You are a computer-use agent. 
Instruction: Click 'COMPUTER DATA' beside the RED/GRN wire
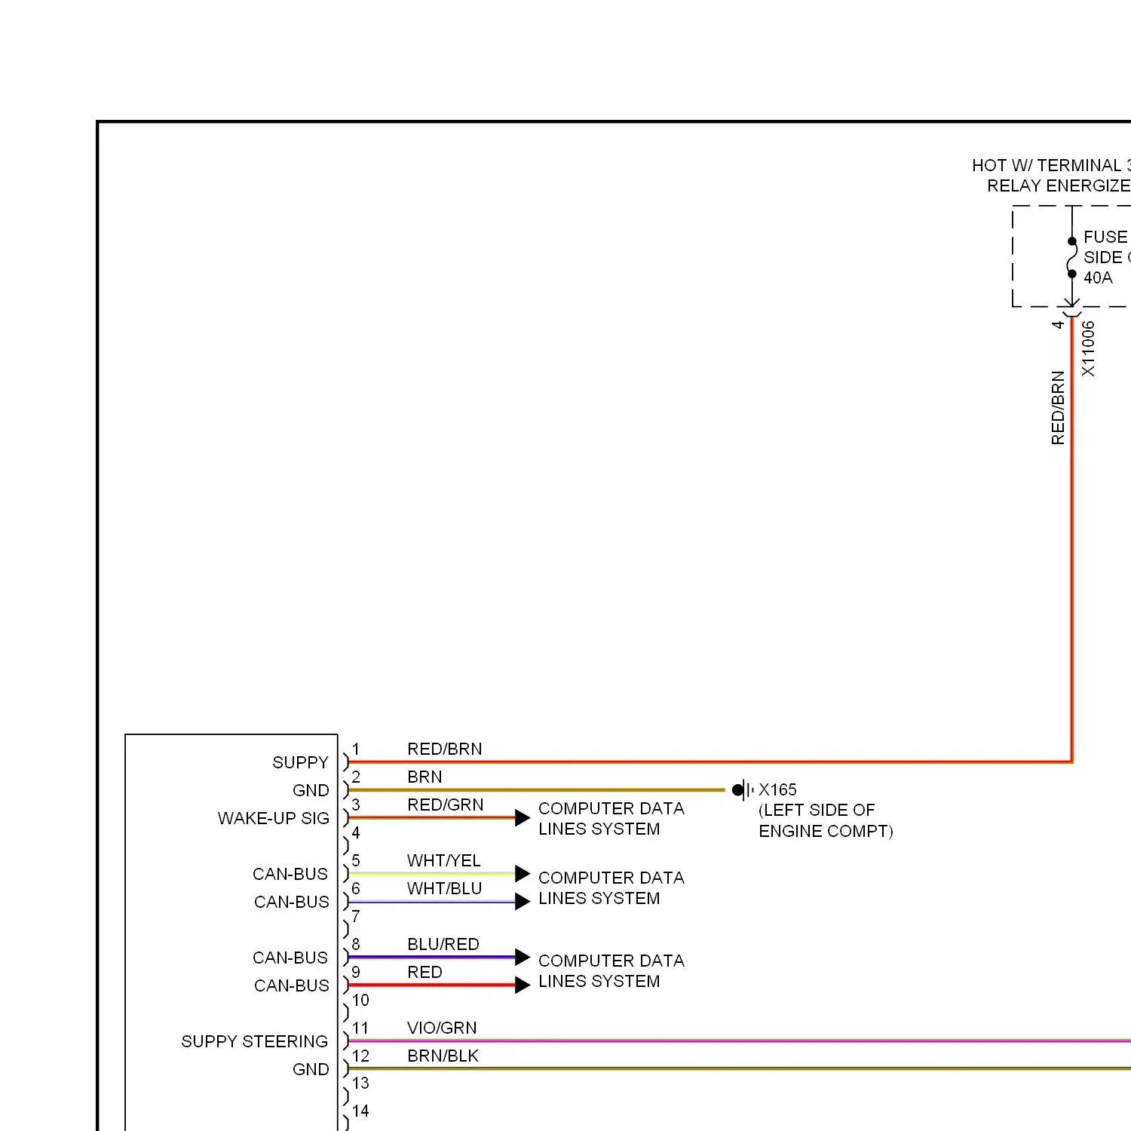(x=611, y=808)
